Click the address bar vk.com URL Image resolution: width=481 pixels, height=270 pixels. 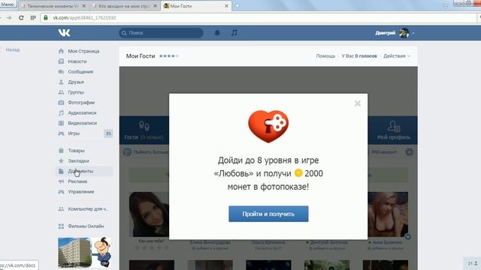(84, 18)
